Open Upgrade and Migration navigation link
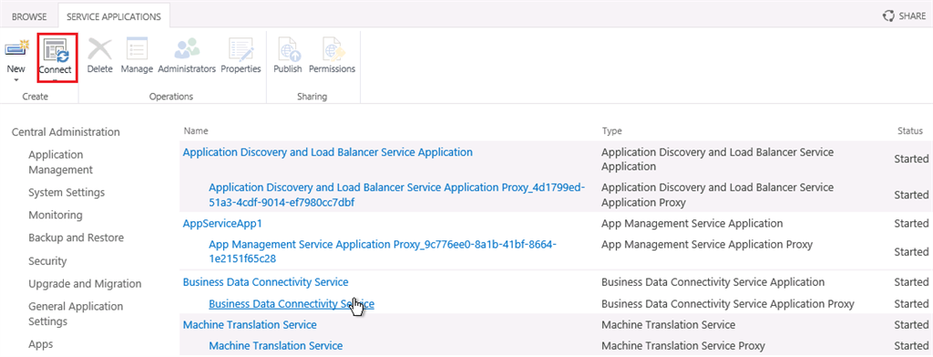Image resolution: width=933 pixels, height=357 pixels. 85,284
